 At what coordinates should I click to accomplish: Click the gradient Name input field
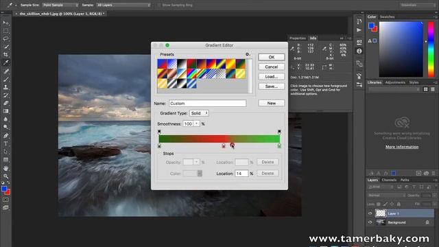tap(207, 104)
